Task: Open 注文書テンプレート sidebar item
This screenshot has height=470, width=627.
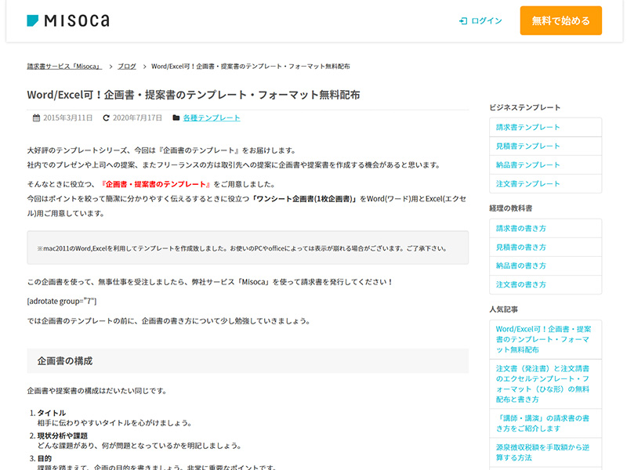Action: [x=527, y=183]
